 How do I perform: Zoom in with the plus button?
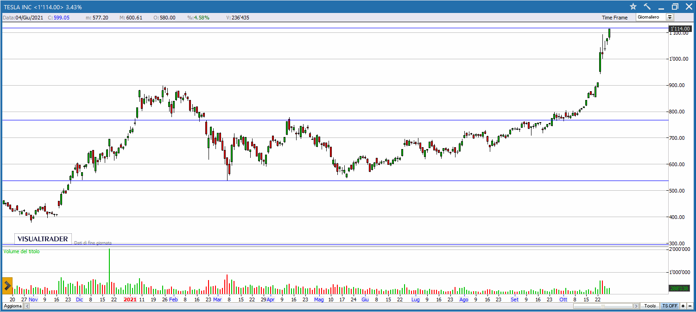tap(683, 306)
